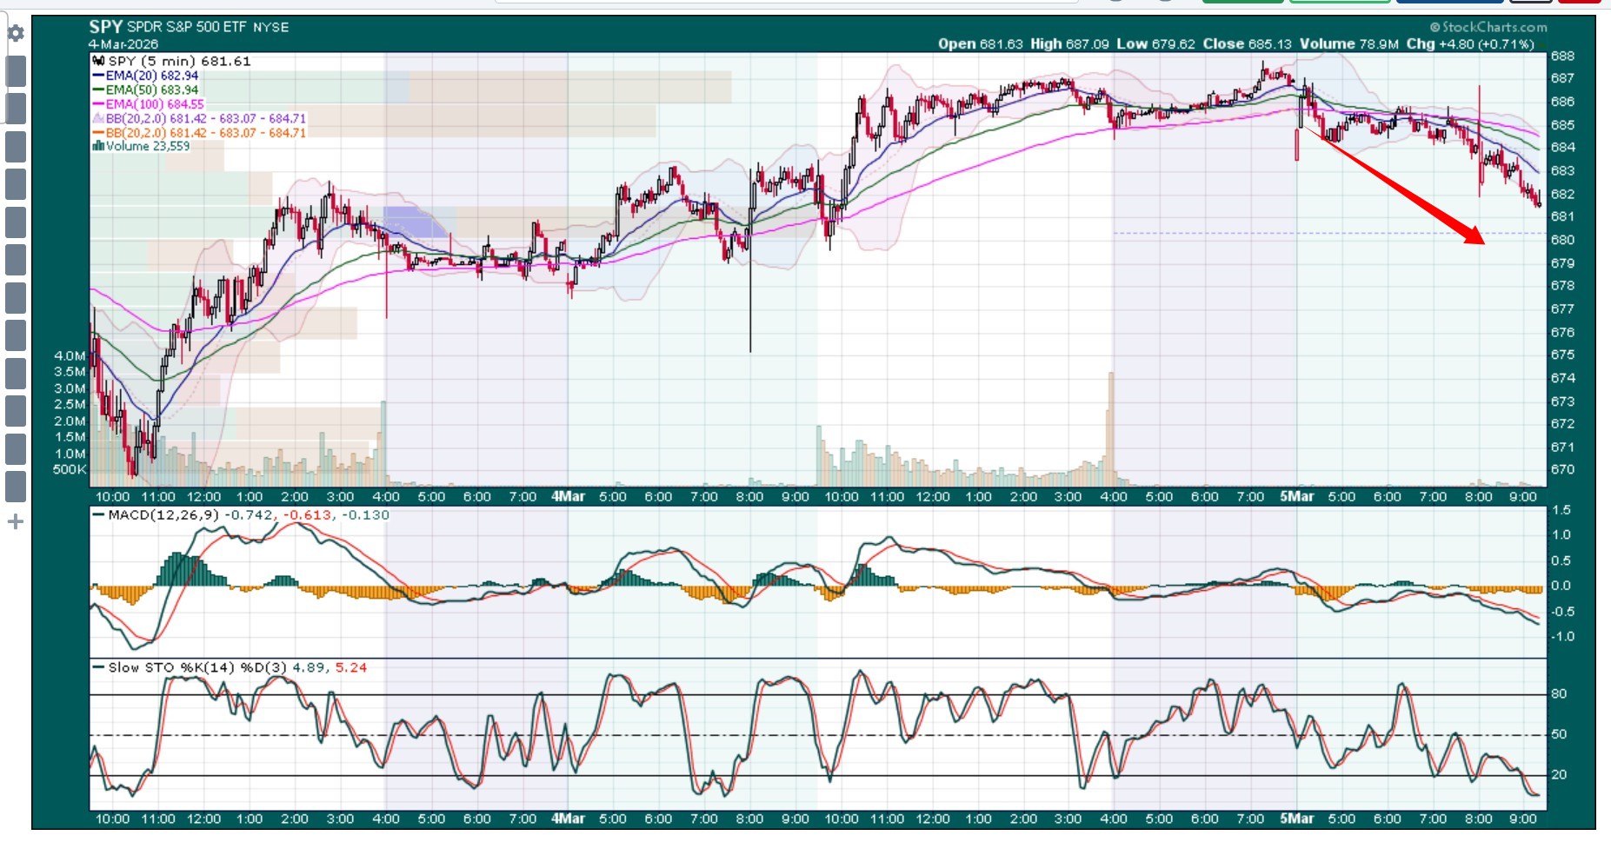Click the 1.5 label on the MACD scale

pos(1561,510)
